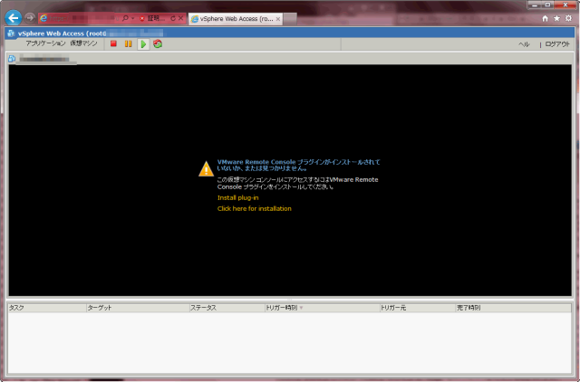Click the ログアウト link

557,44
